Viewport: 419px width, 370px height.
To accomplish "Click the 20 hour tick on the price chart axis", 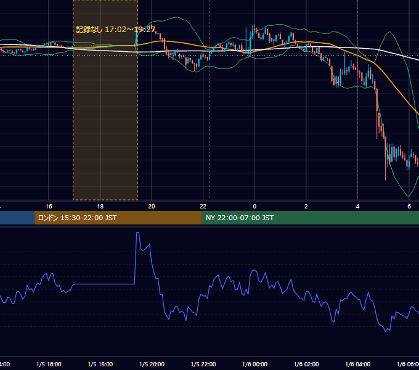I will [152, 207].
